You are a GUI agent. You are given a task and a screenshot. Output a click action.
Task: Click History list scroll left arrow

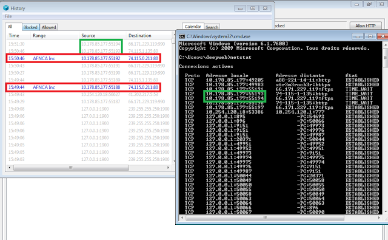point(10,168)
